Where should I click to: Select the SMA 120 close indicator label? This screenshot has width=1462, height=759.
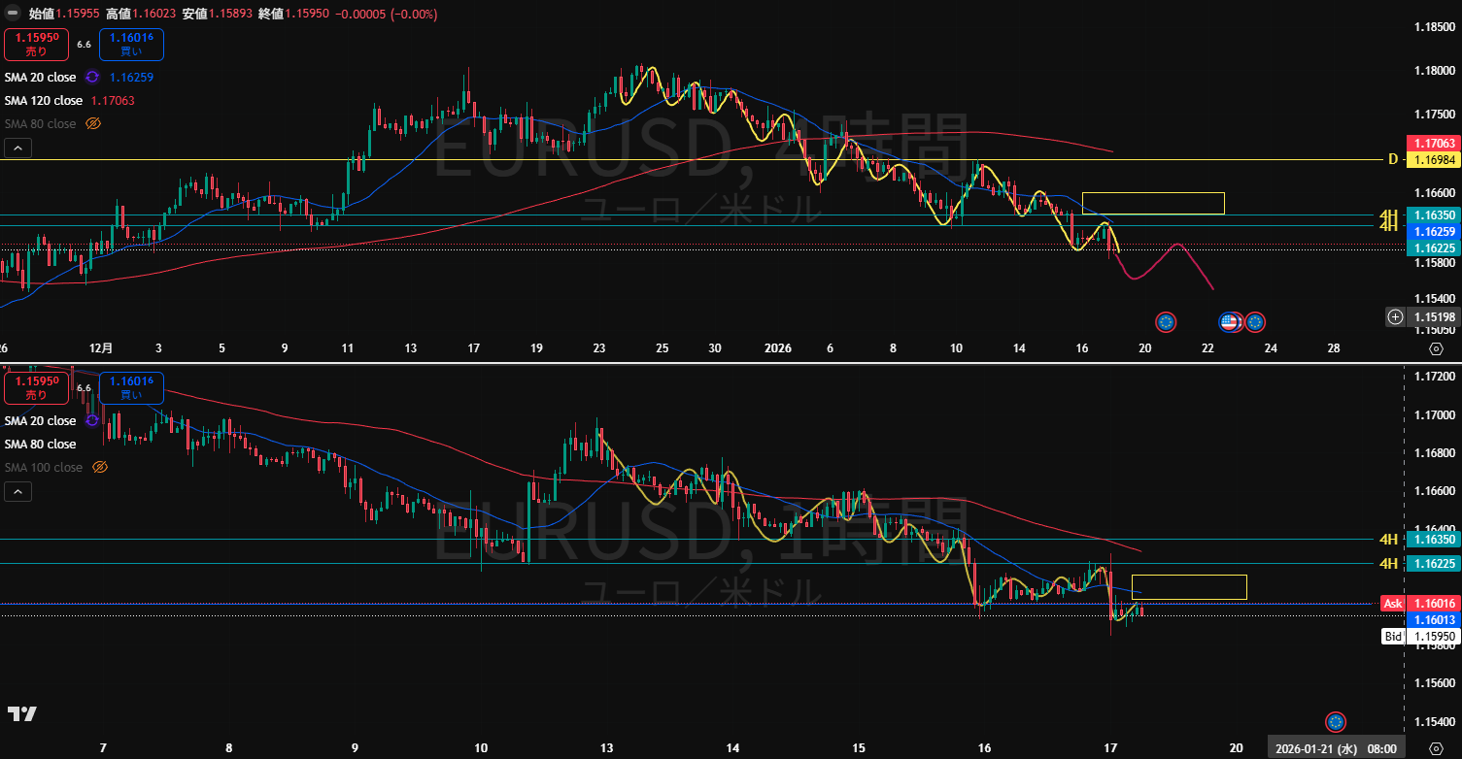44,101
